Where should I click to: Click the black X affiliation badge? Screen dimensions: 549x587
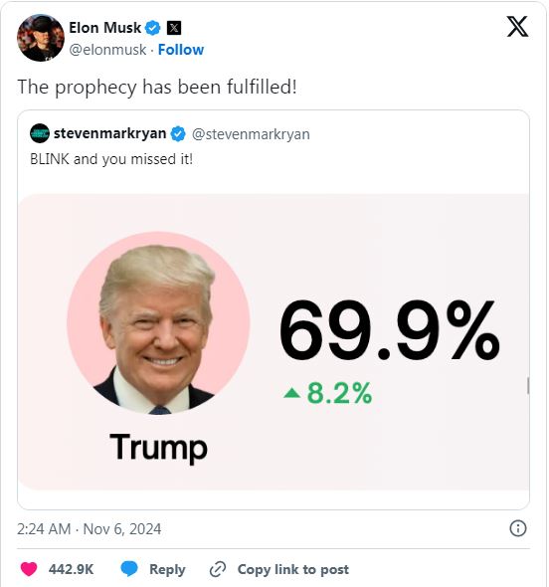(174, 28)
